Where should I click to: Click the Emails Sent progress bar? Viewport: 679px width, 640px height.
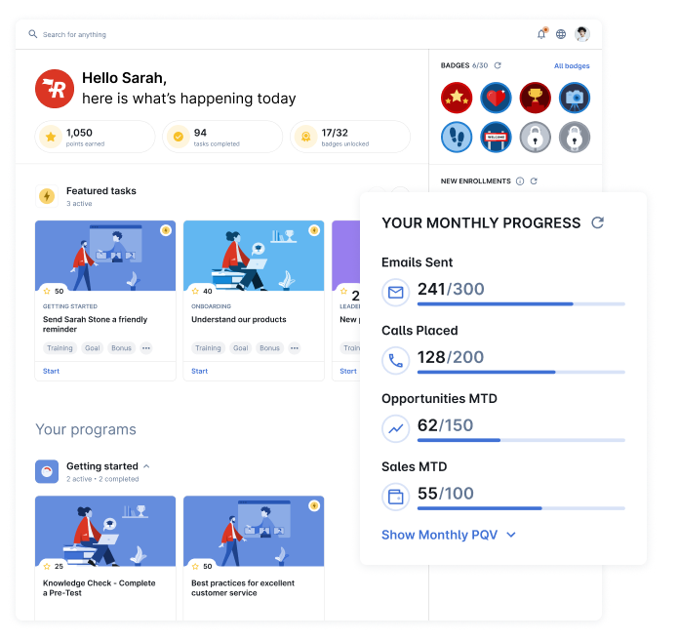pos(521,304)
